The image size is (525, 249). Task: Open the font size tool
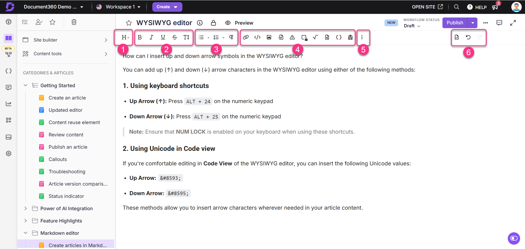pos(186,37)
